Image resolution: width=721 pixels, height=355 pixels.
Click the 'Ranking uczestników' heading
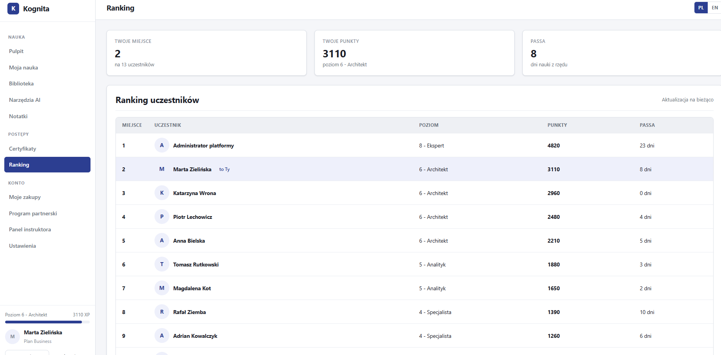(x=157, y=100)
